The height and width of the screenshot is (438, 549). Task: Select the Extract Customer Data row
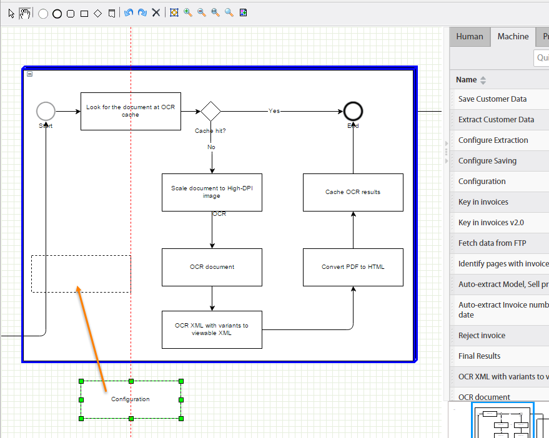pyautogui.click(x=499, y=120)
